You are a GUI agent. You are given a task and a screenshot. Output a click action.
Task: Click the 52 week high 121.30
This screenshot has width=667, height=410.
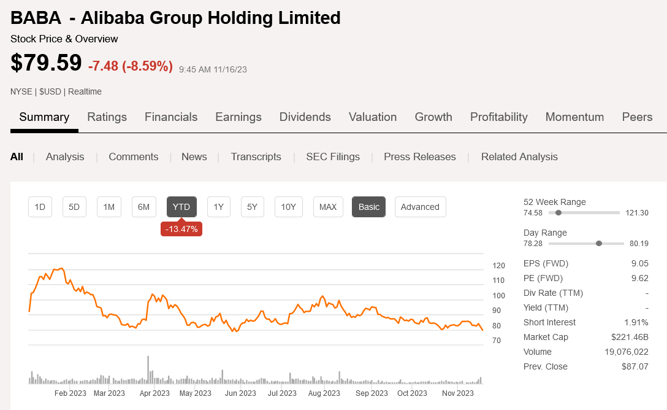637,213
